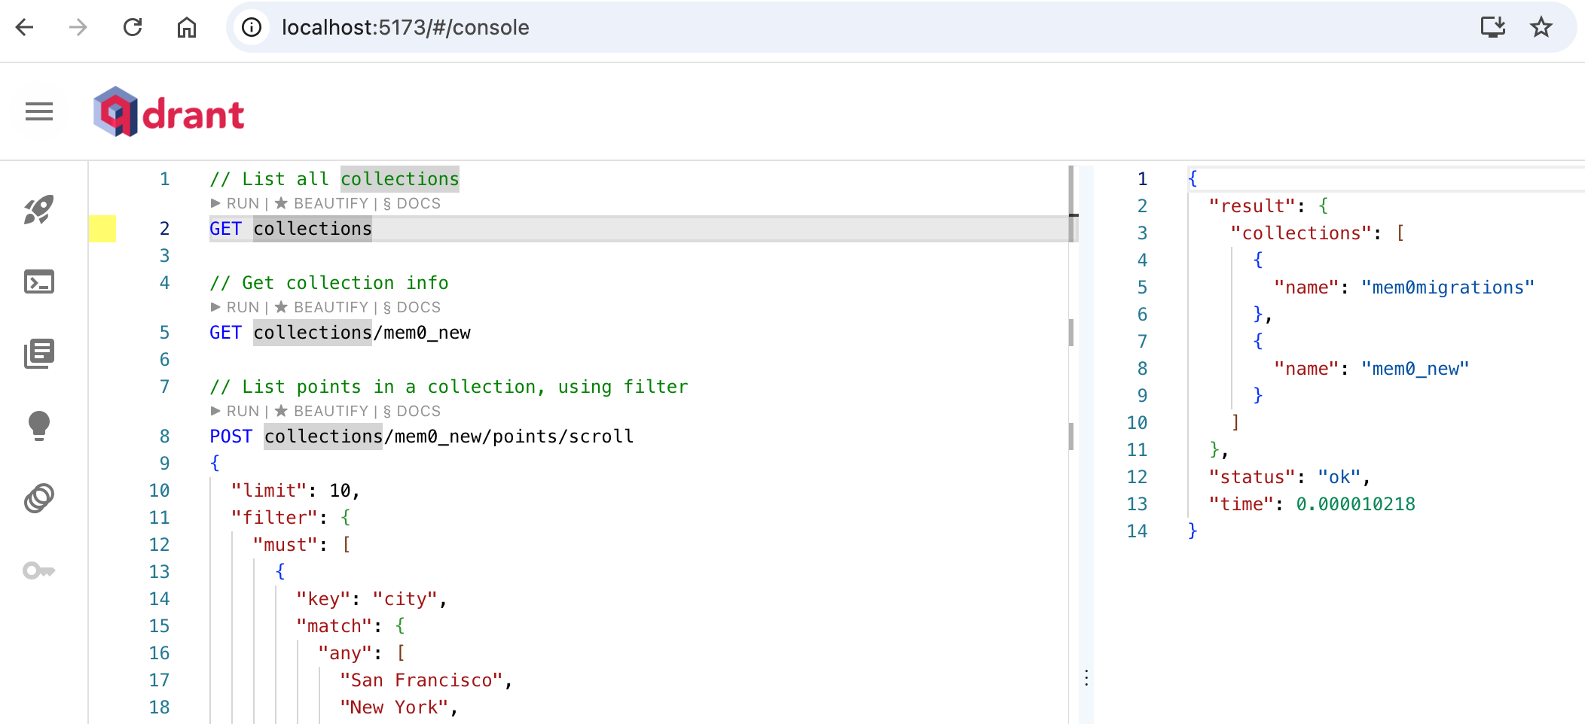Click the install app icon in address bar

(x=1493, y=27)
